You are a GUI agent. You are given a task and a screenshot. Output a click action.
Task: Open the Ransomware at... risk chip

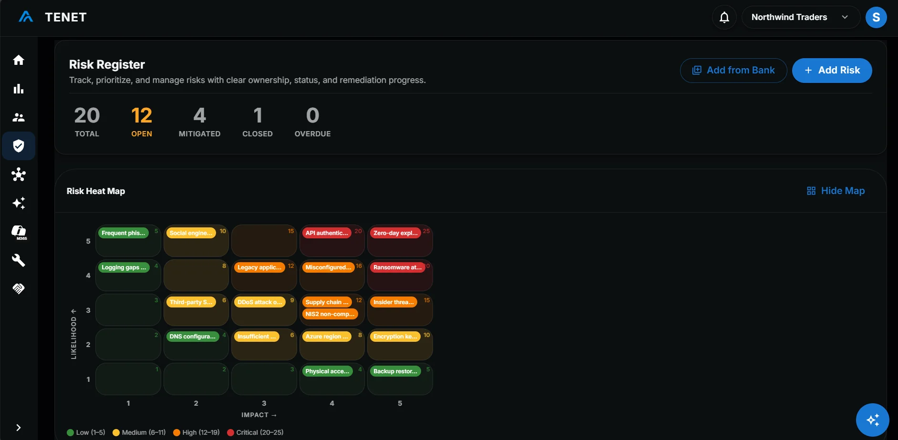[x=397, y=267]
